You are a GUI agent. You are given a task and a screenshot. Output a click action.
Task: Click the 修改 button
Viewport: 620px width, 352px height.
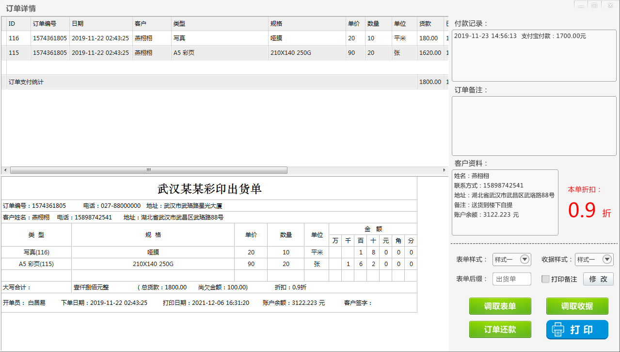(598, 279)
